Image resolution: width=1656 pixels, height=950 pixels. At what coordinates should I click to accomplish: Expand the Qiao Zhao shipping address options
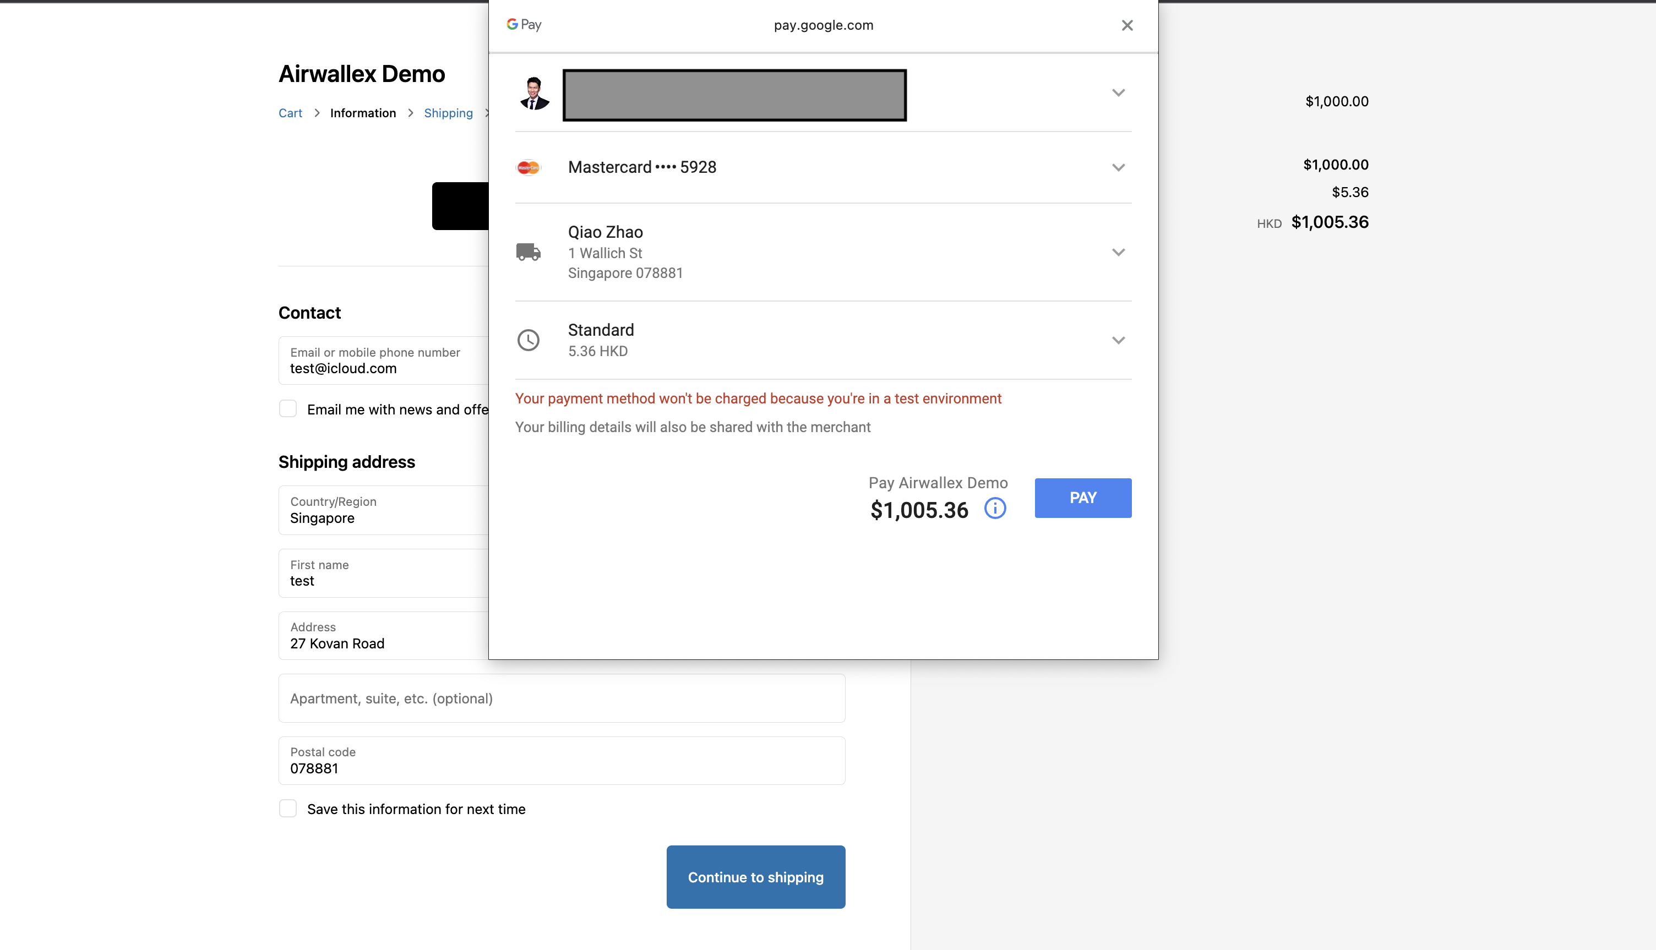point(1118,252)
